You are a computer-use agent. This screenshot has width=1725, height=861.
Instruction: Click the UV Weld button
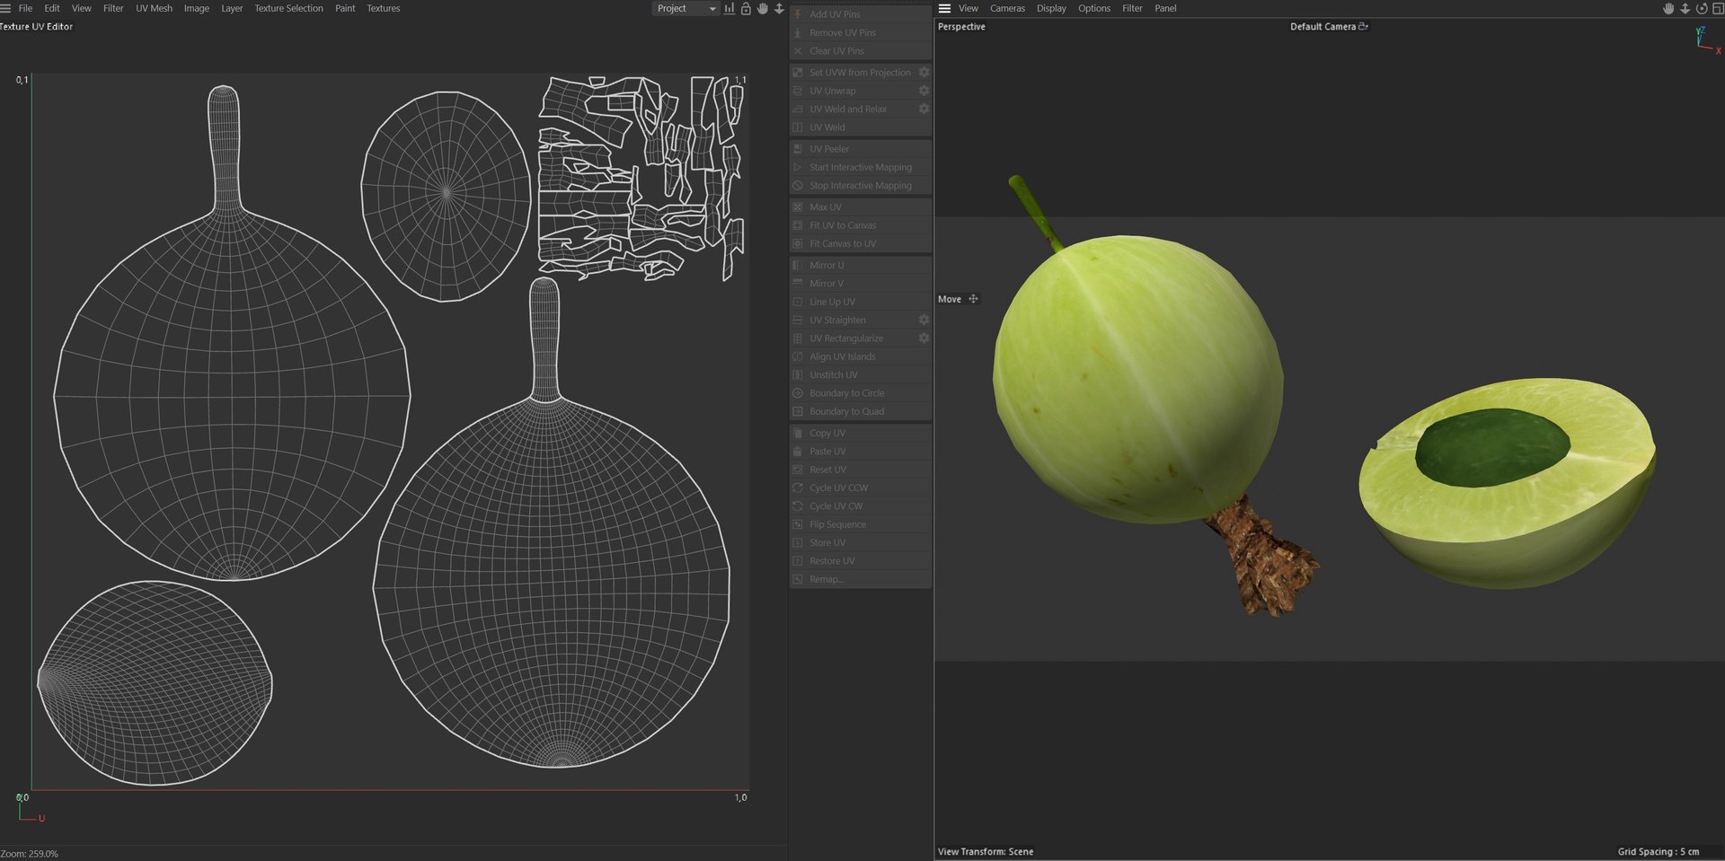[x=861, y=127]
